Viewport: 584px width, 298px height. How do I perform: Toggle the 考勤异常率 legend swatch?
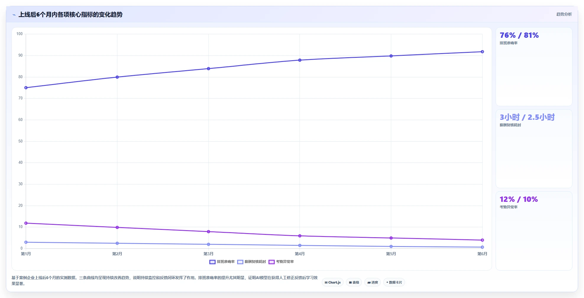coord(271,262)
